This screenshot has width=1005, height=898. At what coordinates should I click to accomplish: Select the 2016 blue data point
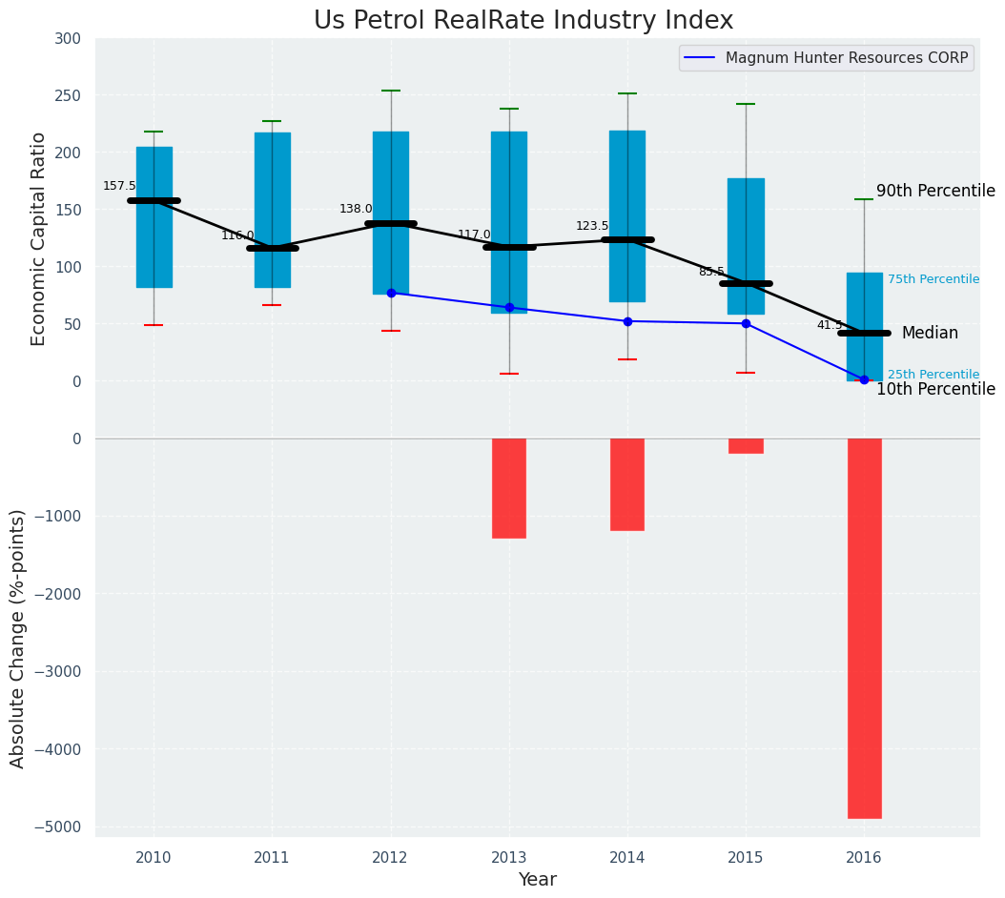click(x=864, y=379)
